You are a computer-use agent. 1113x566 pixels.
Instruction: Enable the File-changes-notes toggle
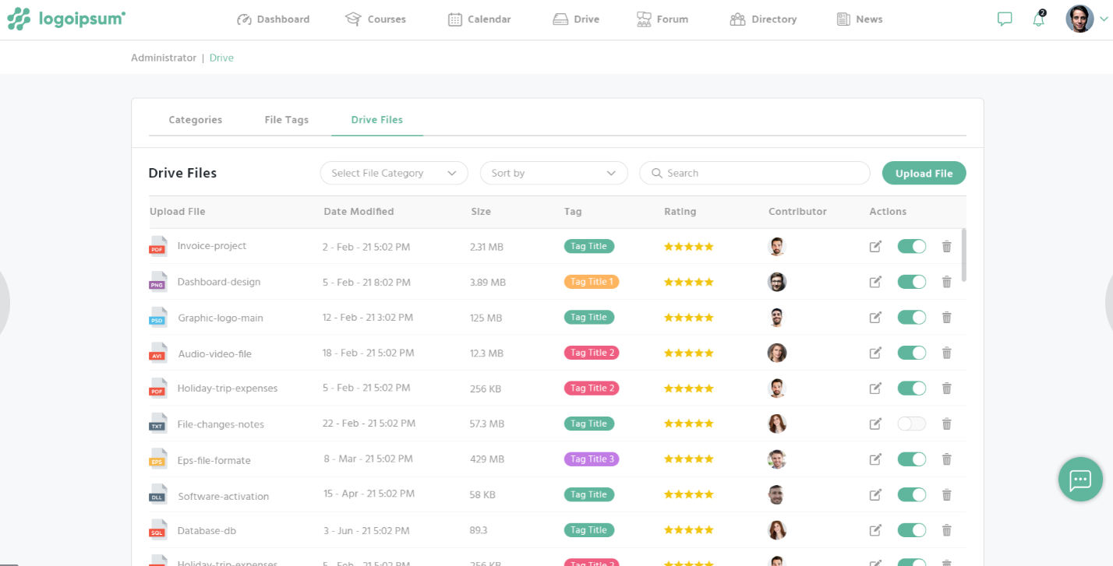click(x=912, y=424)
